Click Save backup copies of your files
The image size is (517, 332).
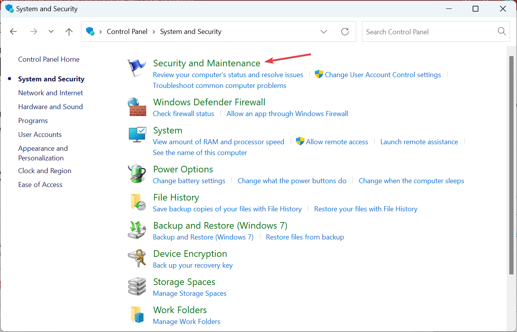pos(227,209)
